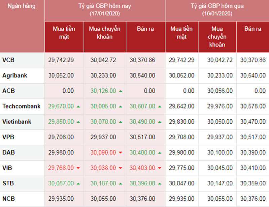Select the 'Ngân hàng' column header

coord(21,6)
